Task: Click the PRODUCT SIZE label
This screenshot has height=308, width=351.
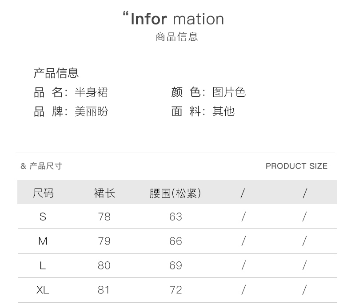Action: [x=296, y=166]
